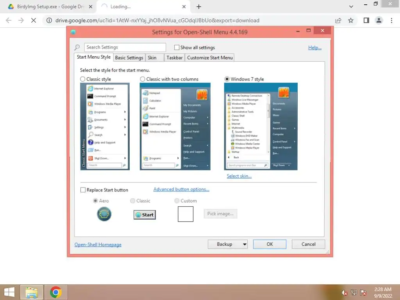This screenshot has height=300, width=400.
Task: Click the Classic Start button preview image
Action: [145, 215]
